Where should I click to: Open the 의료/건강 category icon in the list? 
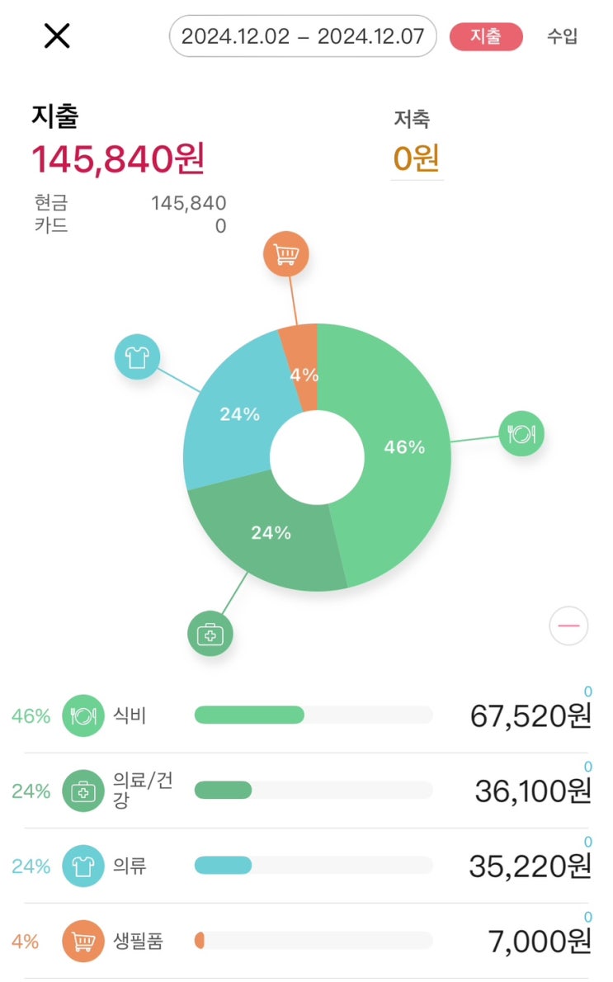(83, 791)
